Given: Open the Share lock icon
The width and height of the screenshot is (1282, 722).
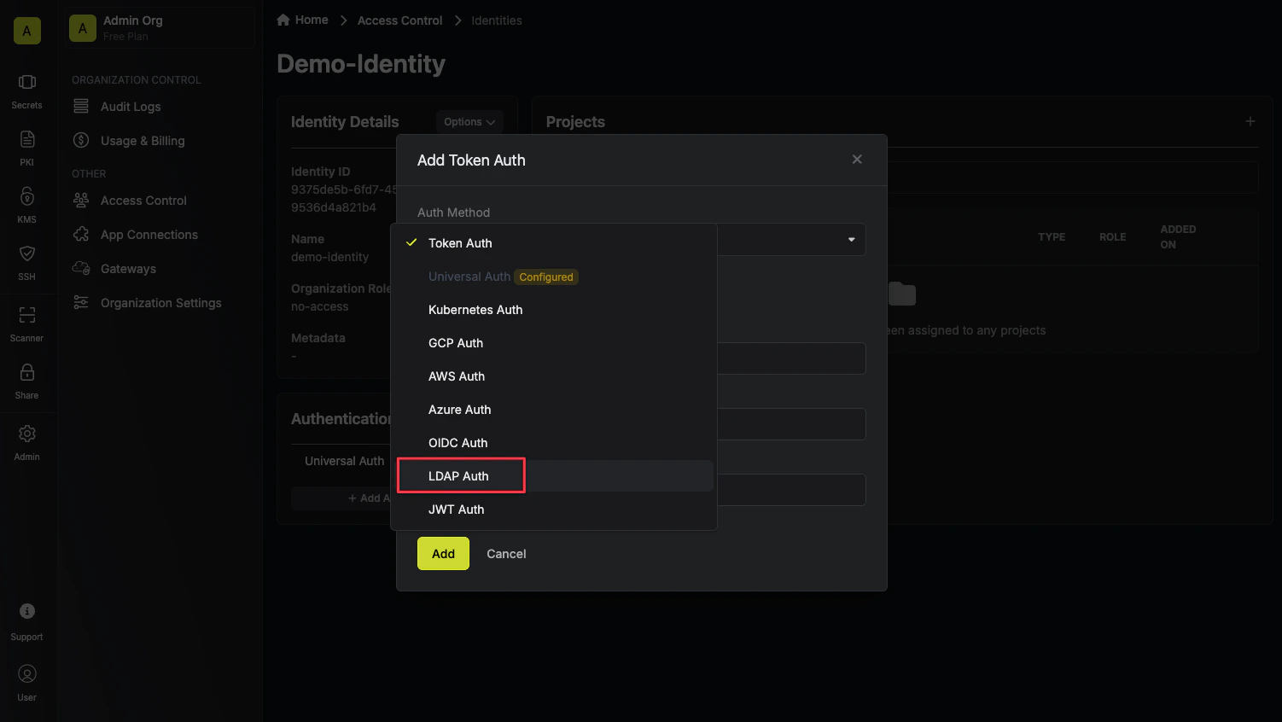Looking at the screenshot, I should [27, 372].
